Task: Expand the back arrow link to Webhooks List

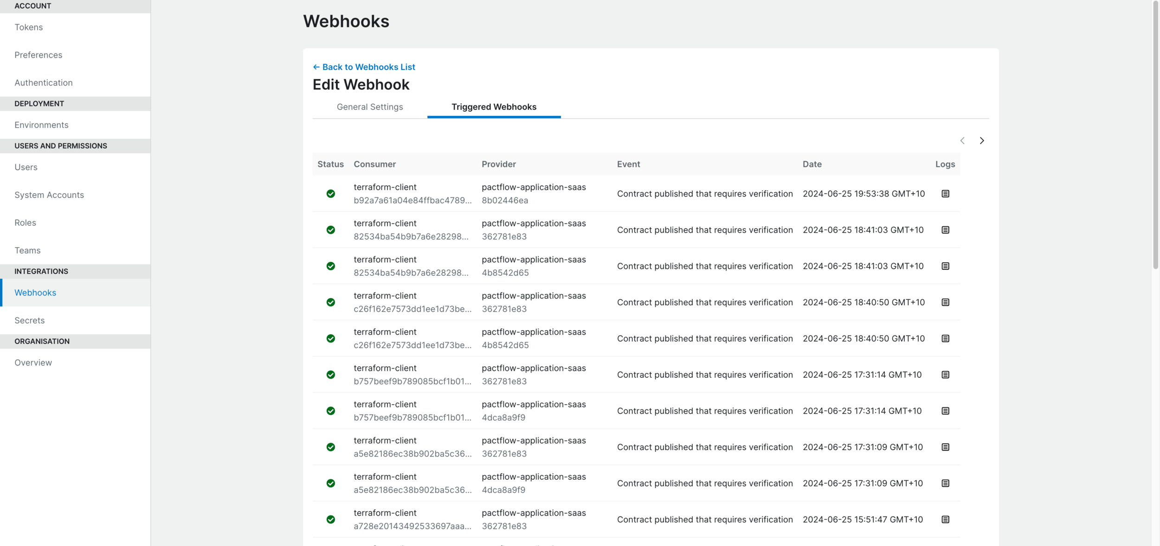Action: point(317,67)
